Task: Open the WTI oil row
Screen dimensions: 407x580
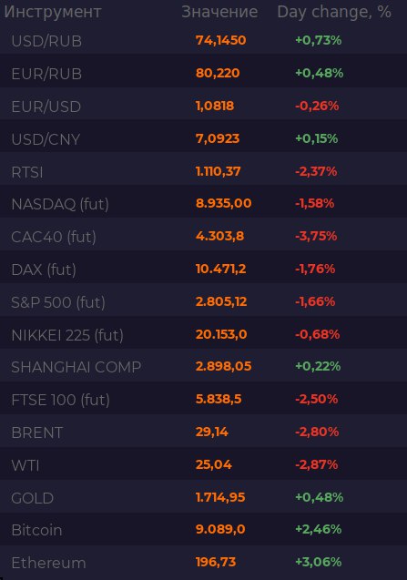Action: tap(204, 465)
